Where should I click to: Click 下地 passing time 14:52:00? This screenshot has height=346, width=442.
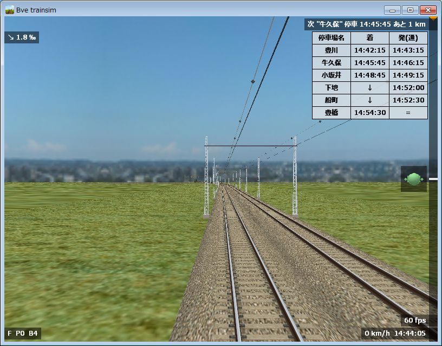pos(408,87)
